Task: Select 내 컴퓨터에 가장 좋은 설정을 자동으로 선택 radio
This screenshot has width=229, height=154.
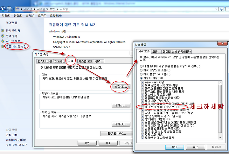Action: (x=141, y=66)
